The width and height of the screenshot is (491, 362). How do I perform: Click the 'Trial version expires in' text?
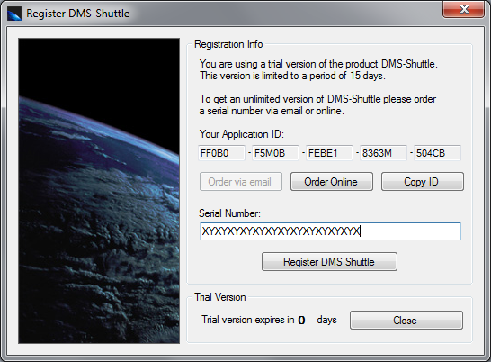click(248, 320)
